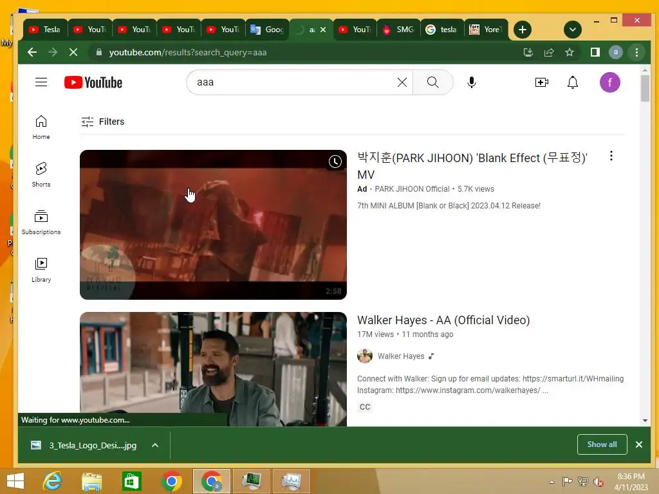
Task: Click the scrollbar down arrow
Action: point(645,421)
